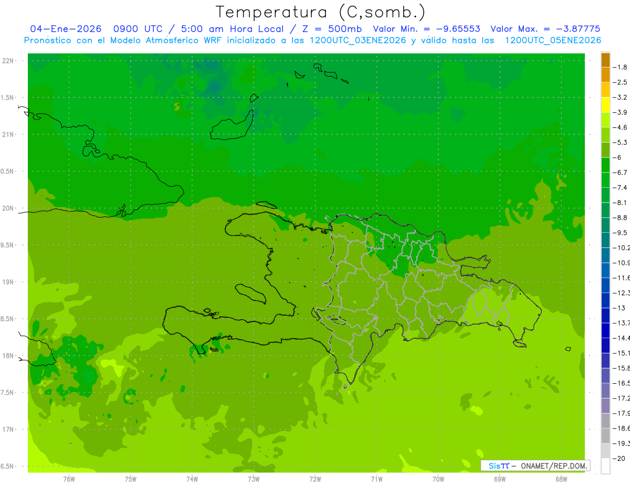Click the '72W' longitude label
This screenshot has width=630, height=486.
click(315, 479)
